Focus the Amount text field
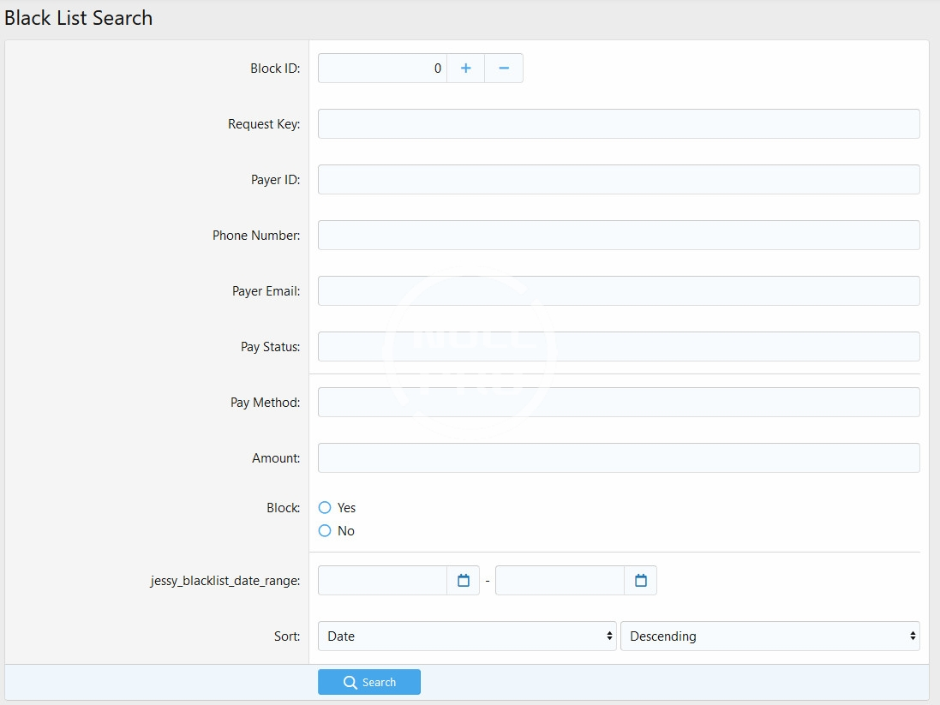 (619, 458)
